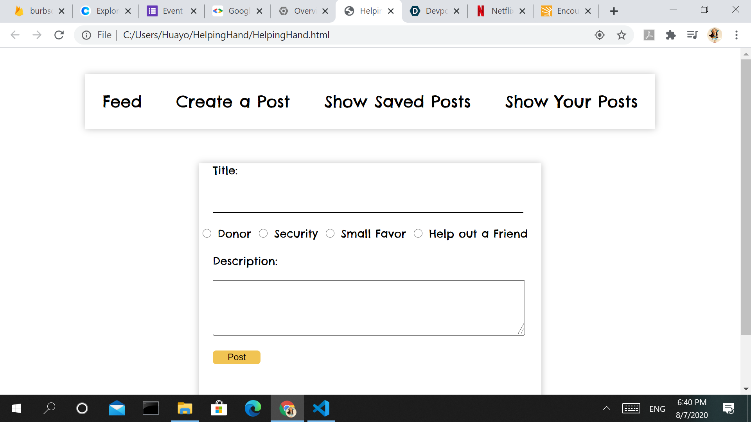Expand the system tray hidden icons chevron
751x422 pixels.
pos(606,409)
